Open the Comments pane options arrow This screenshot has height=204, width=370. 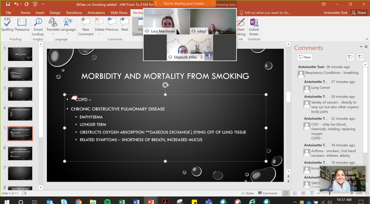[361, 47]
